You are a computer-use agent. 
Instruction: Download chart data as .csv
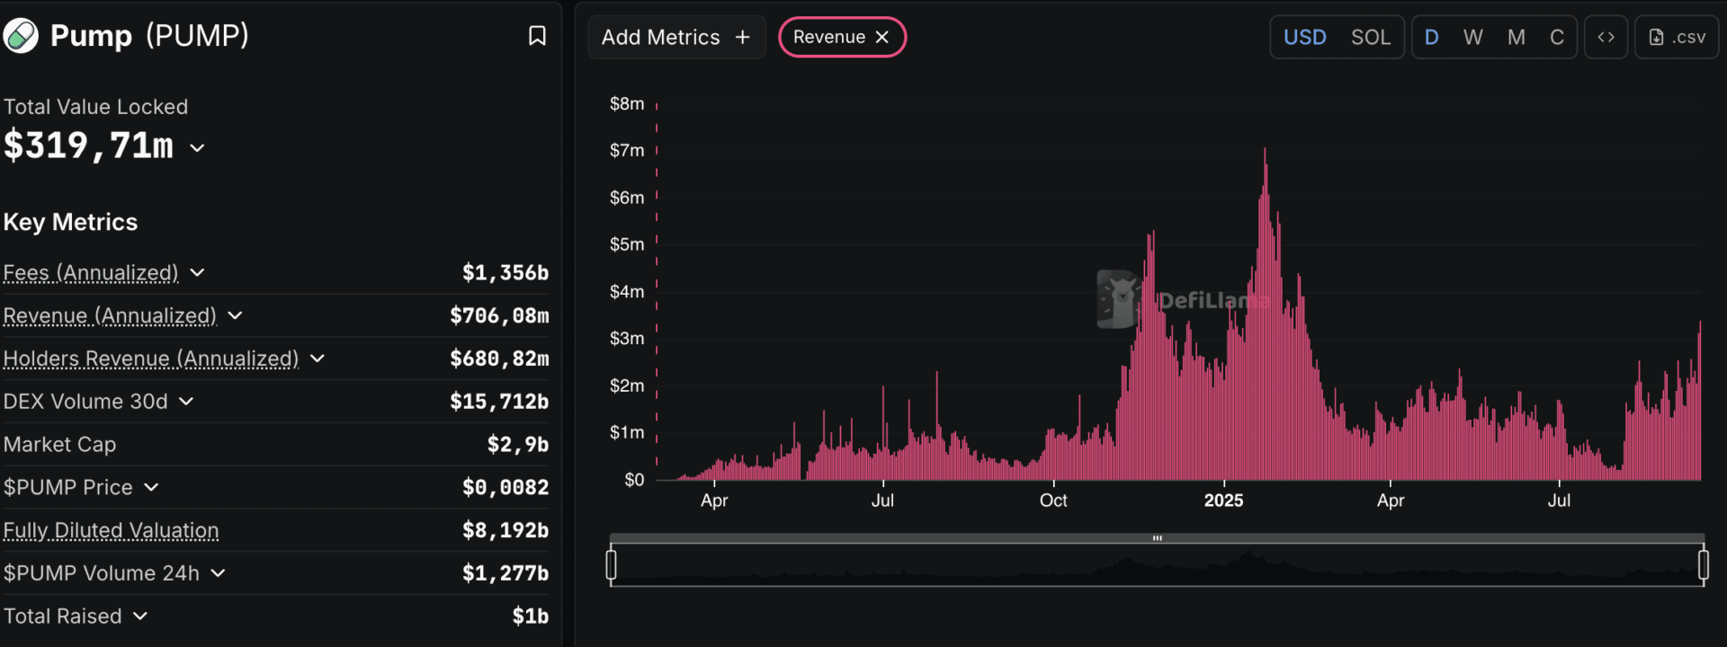(1677, 37)
